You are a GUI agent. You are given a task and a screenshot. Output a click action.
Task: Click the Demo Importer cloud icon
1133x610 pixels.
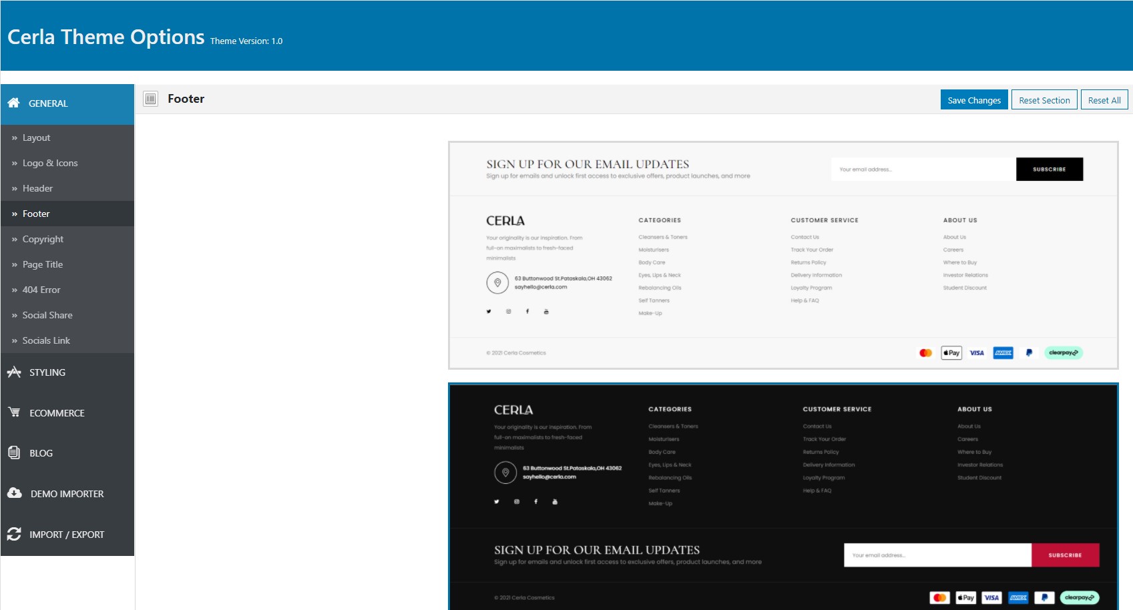(15, 493)
